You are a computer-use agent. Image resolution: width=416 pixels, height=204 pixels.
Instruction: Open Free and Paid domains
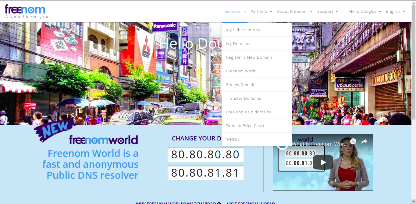257,112
